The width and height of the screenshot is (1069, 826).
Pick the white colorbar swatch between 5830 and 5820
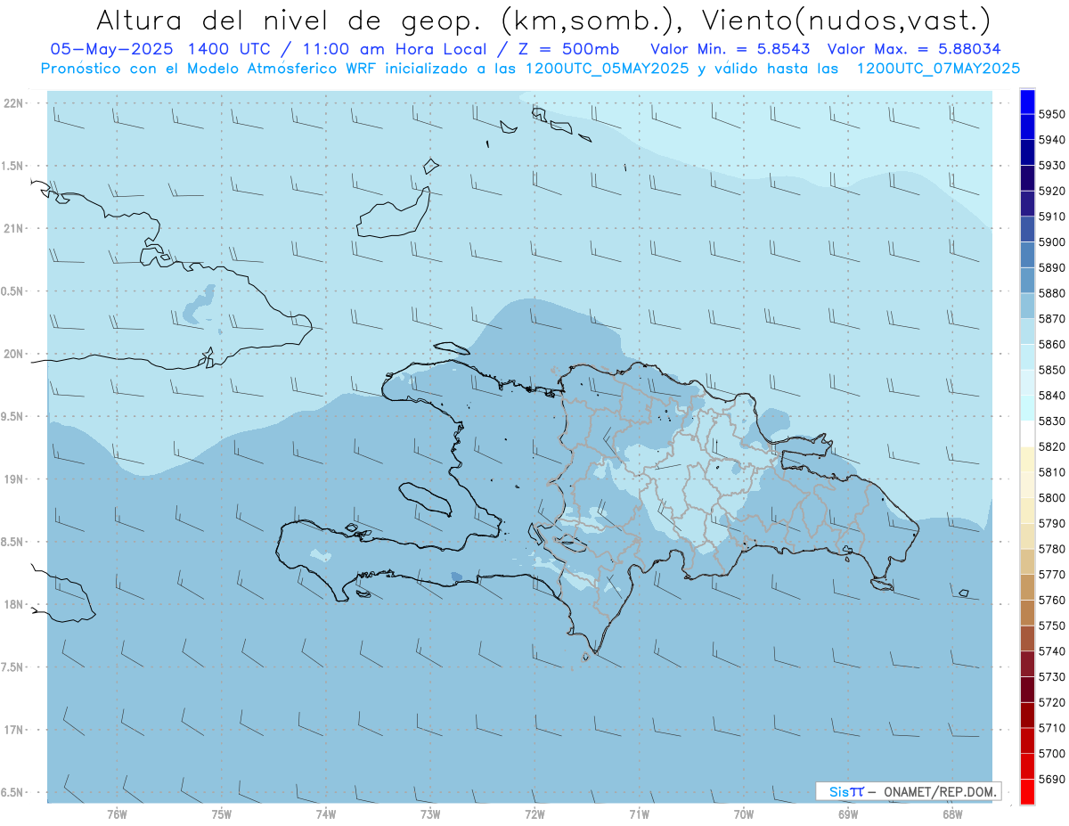(x=1027, y=434)
